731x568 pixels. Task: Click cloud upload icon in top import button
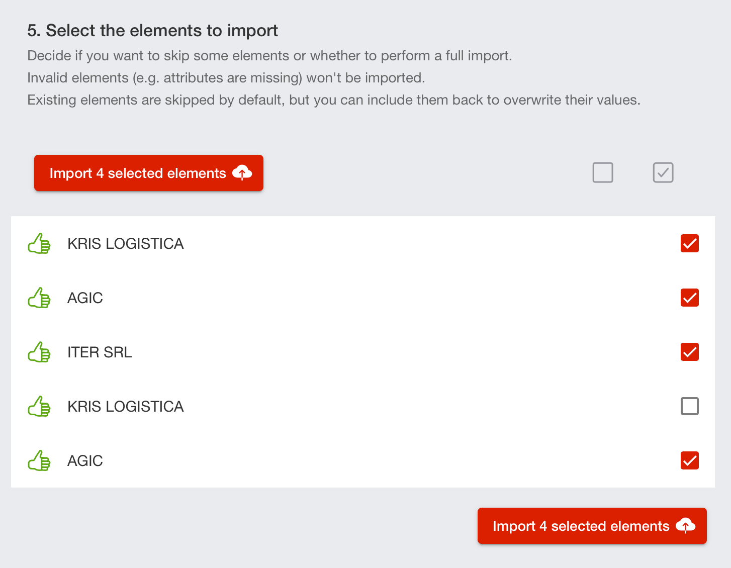(242, 173)
